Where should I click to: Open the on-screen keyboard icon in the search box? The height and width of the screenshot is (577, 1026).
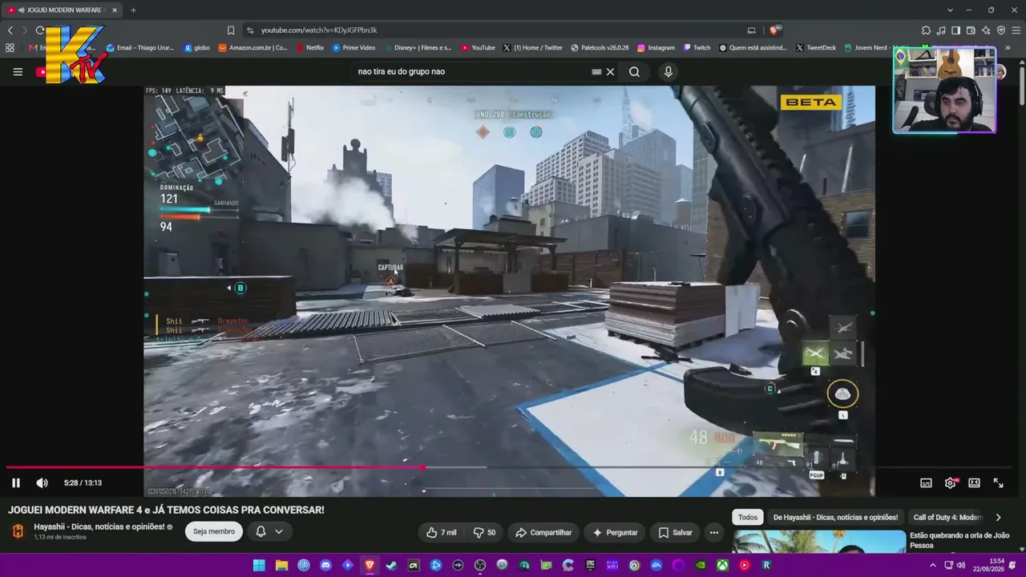(x=596, y=71)
